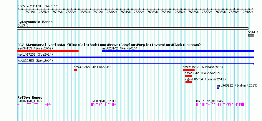Select the nsv823102 (Park2010) blue gain bar

coord(178,51)
